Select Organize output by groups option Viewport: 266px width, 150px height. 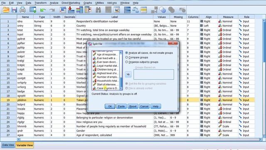142,62
